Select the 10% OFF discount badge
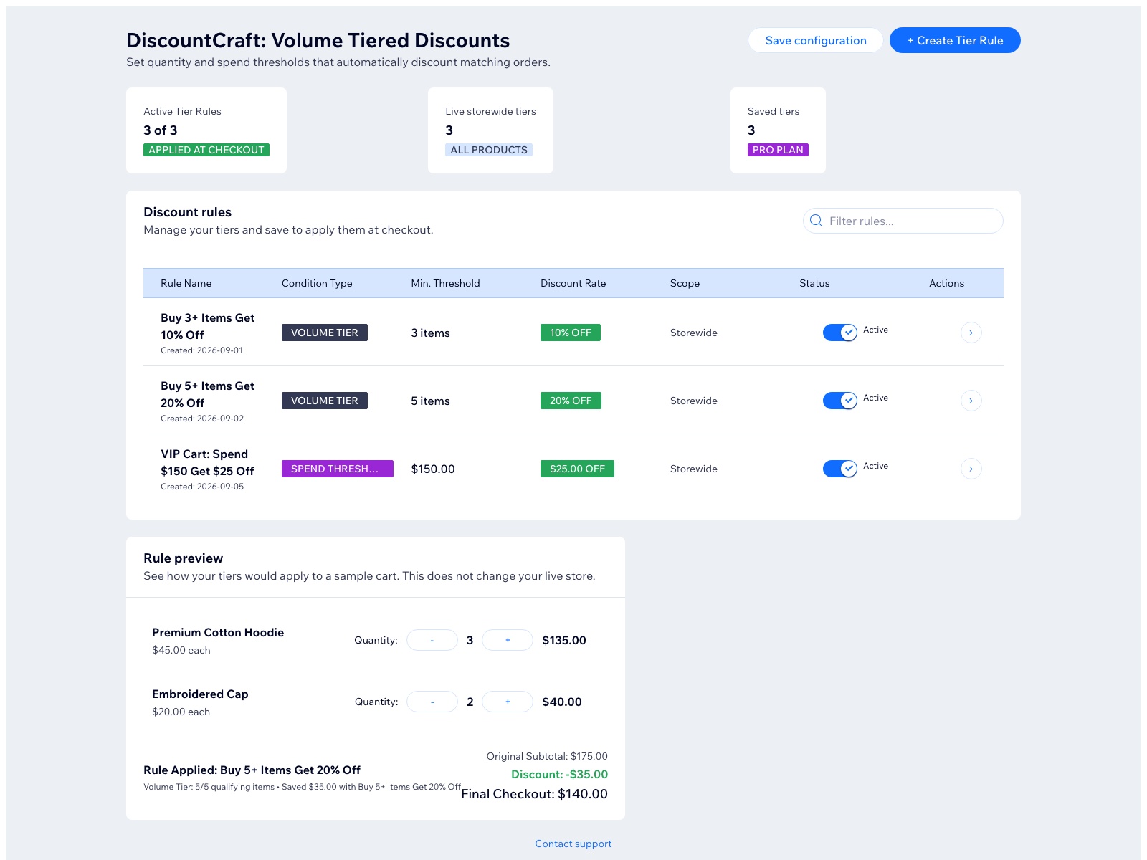The height and width of the screenshot is (860, 1147). tap(571, 333)
